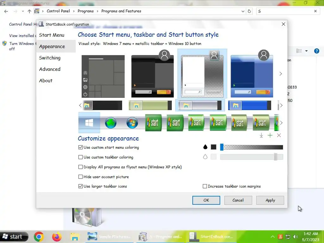
Task: Click the volume icon in system tray
Action: coord(296,237)
